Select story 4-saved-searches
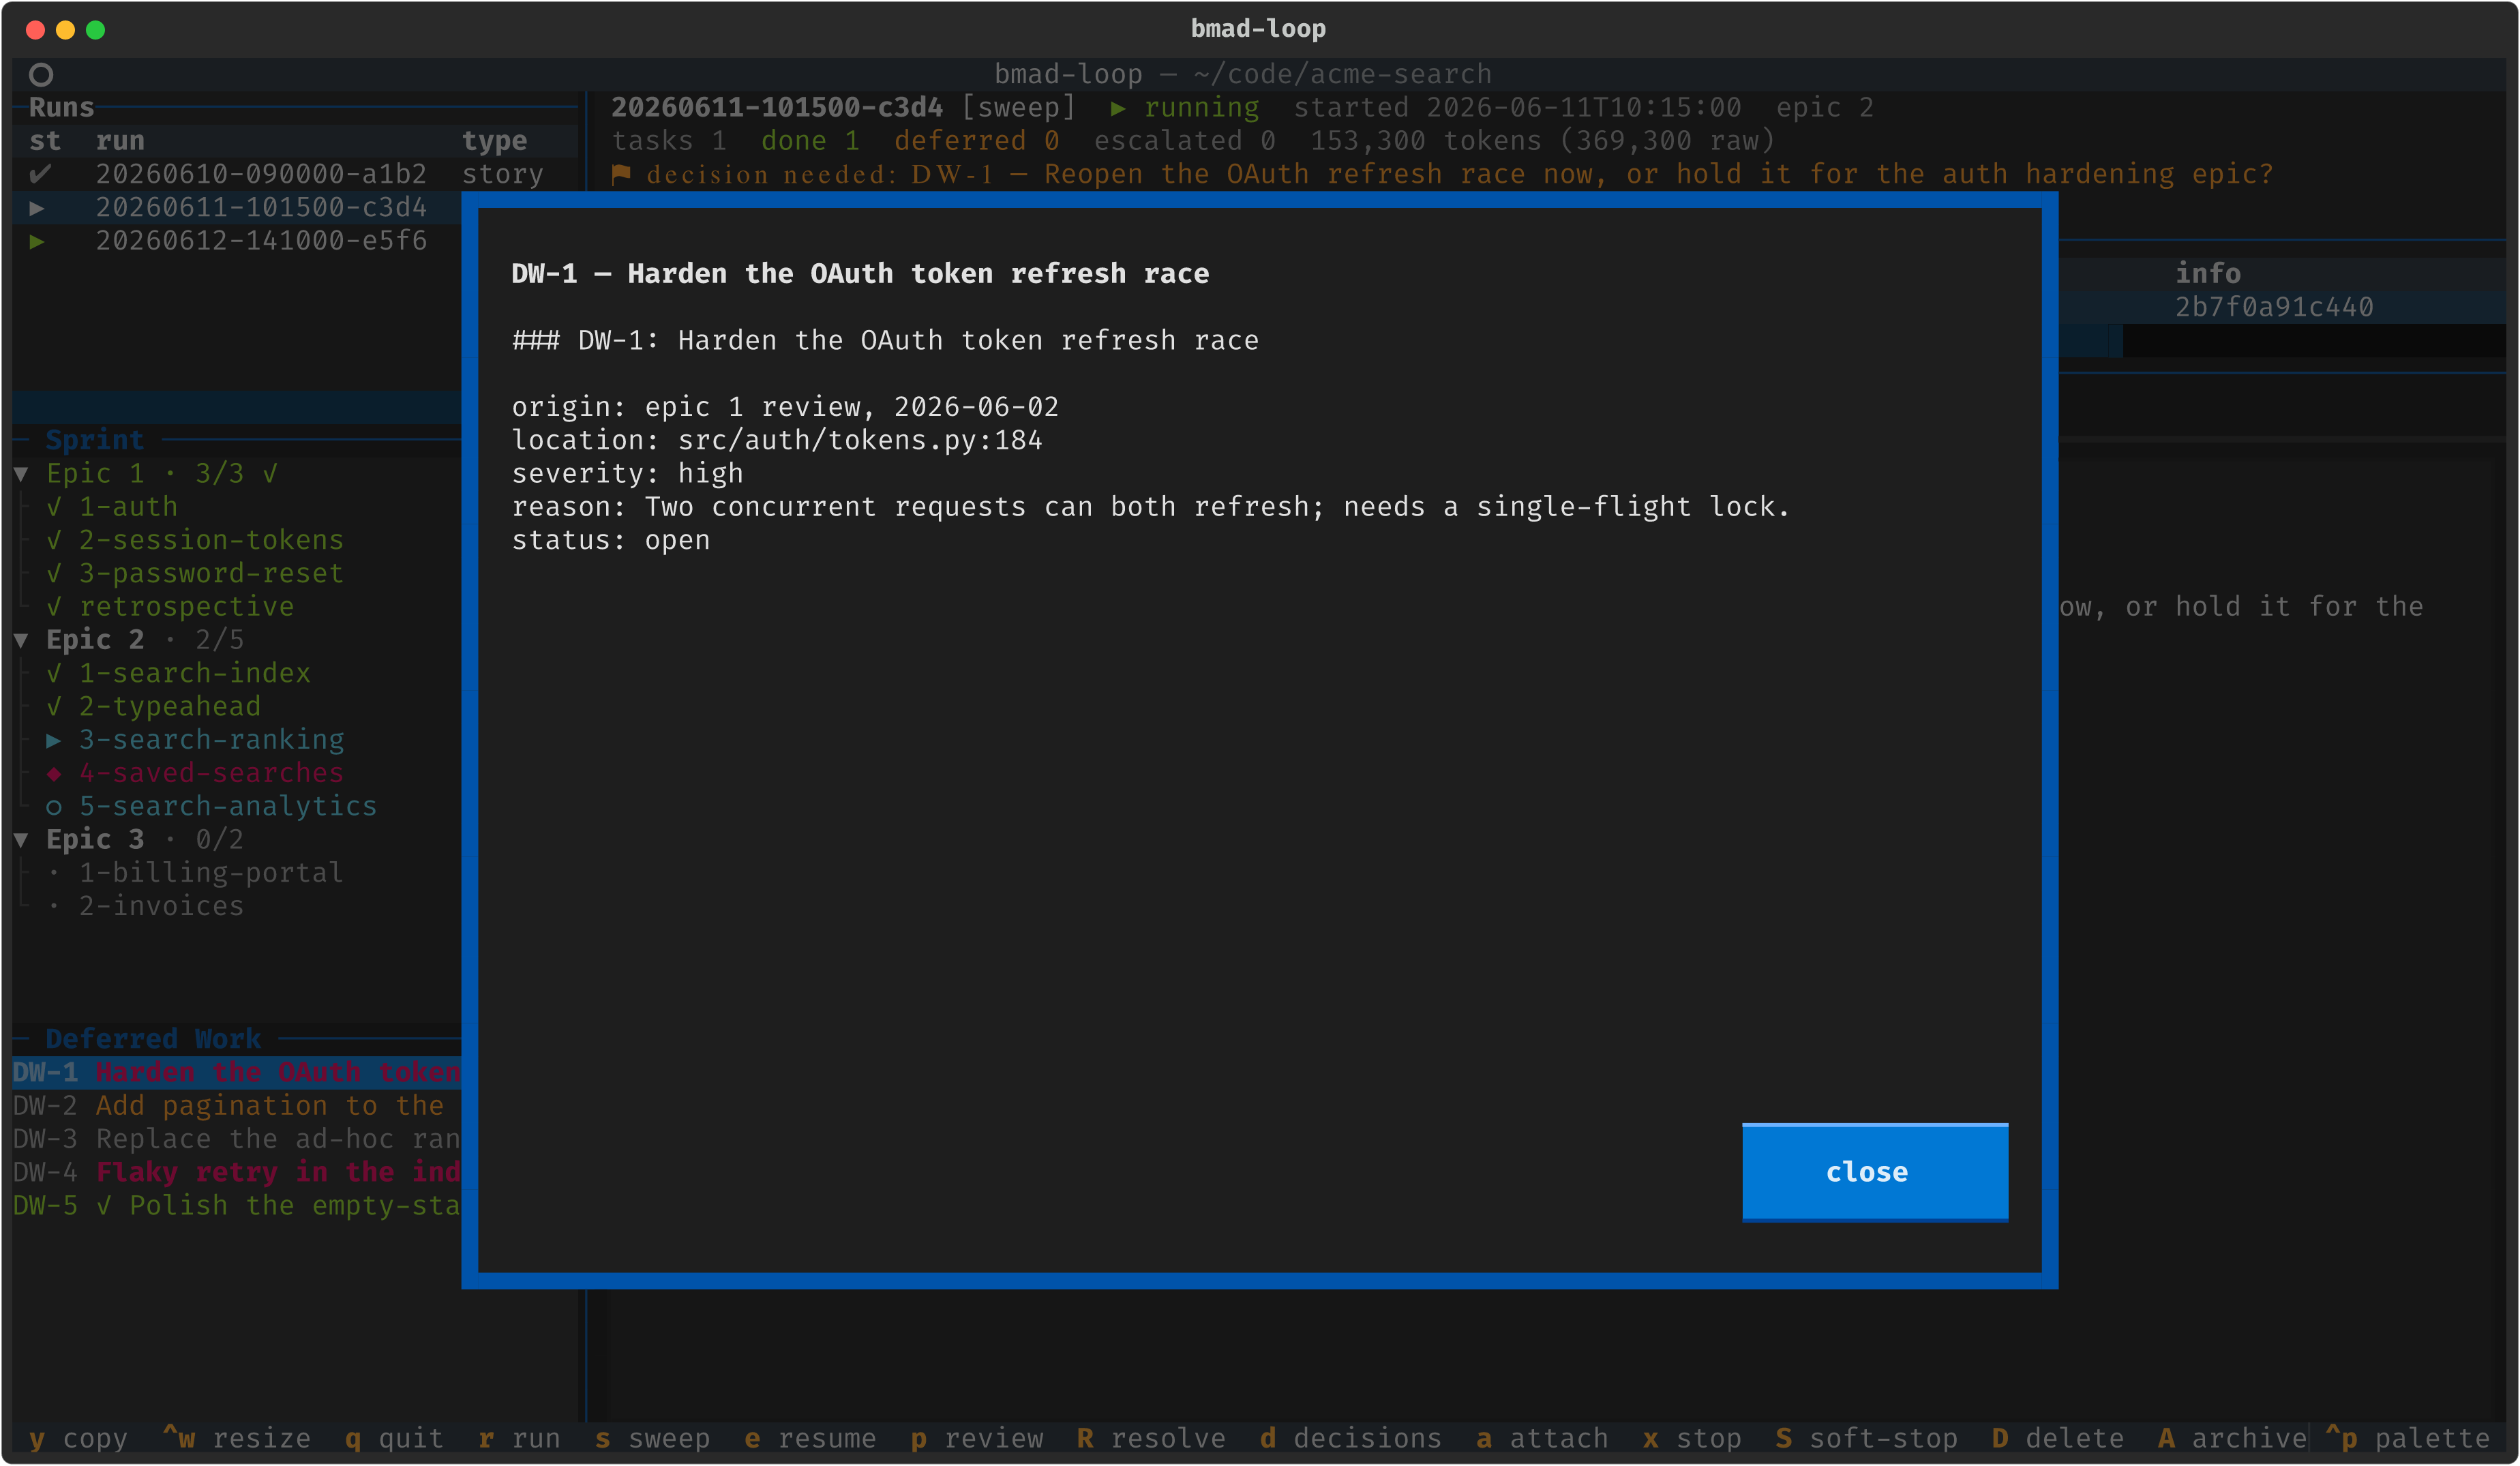Image resolution: width=2520 pixels, height=1466 pixels. tap(211, 773)
